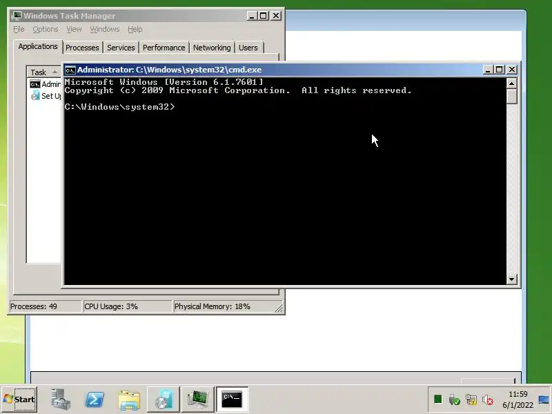Select the Admin cmd task row
This screenshot has width=552, height=414.
(x=45, y=84)
